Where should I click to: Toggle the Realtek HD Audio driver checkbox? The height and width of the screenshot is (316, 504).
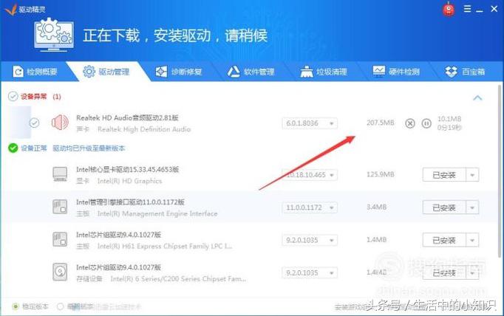34,123
